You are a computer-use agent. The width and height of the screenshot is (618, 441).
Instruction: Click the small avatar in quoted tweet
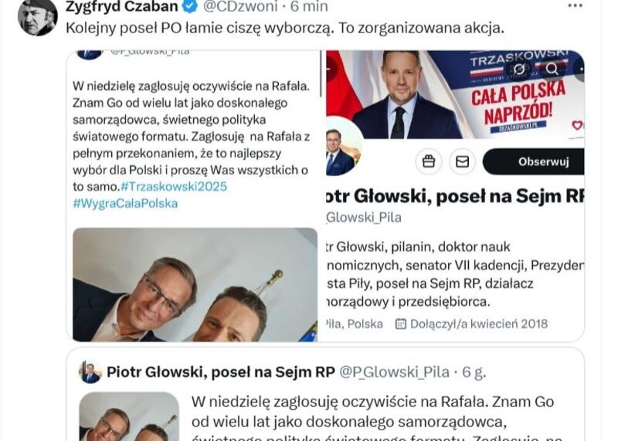(x=90, y=372)
